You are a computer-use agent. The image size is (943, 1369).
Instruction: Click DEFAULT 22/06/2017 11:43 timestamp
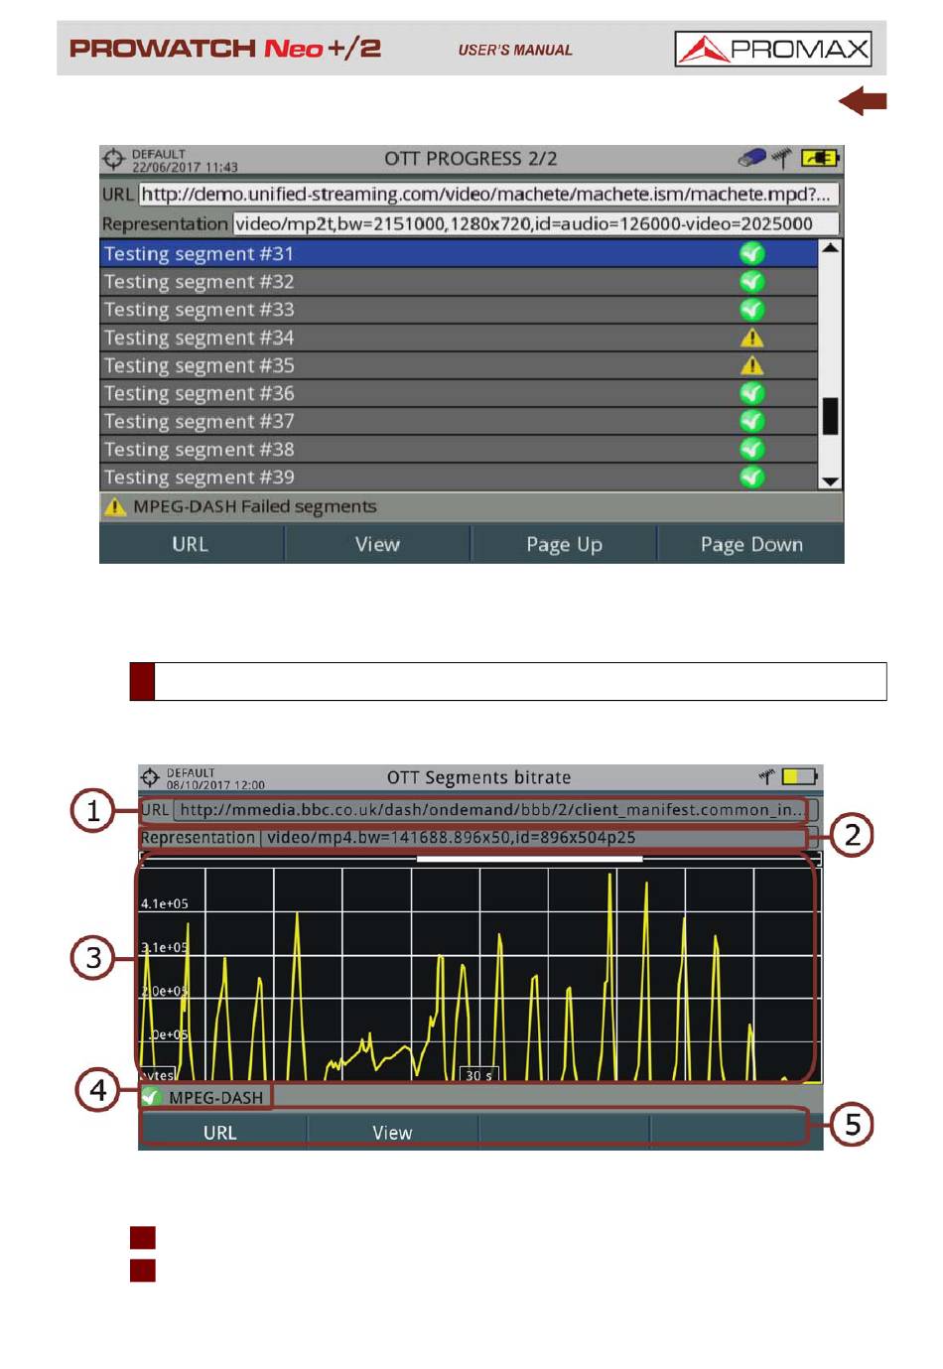185,161
